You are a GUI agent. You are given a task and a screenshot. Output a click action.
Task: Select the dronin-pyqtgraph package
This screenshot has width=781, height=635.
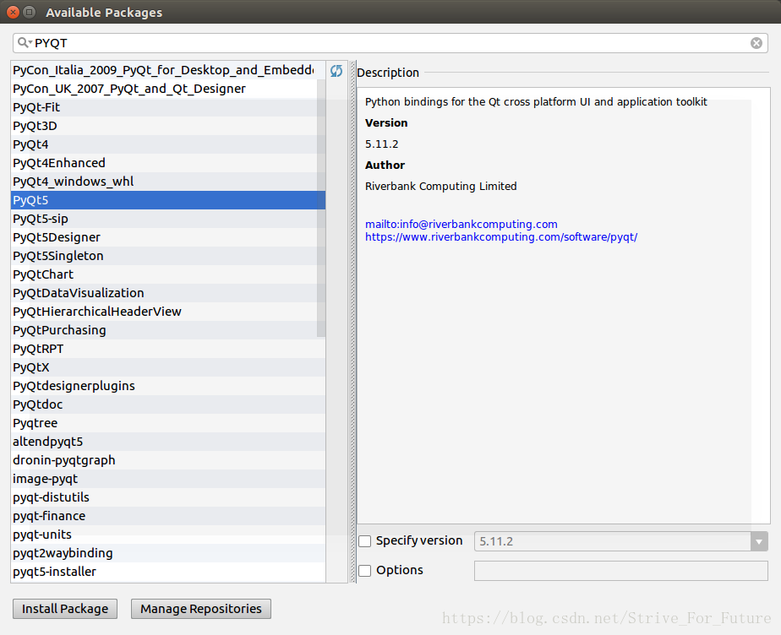click(168, 460)
